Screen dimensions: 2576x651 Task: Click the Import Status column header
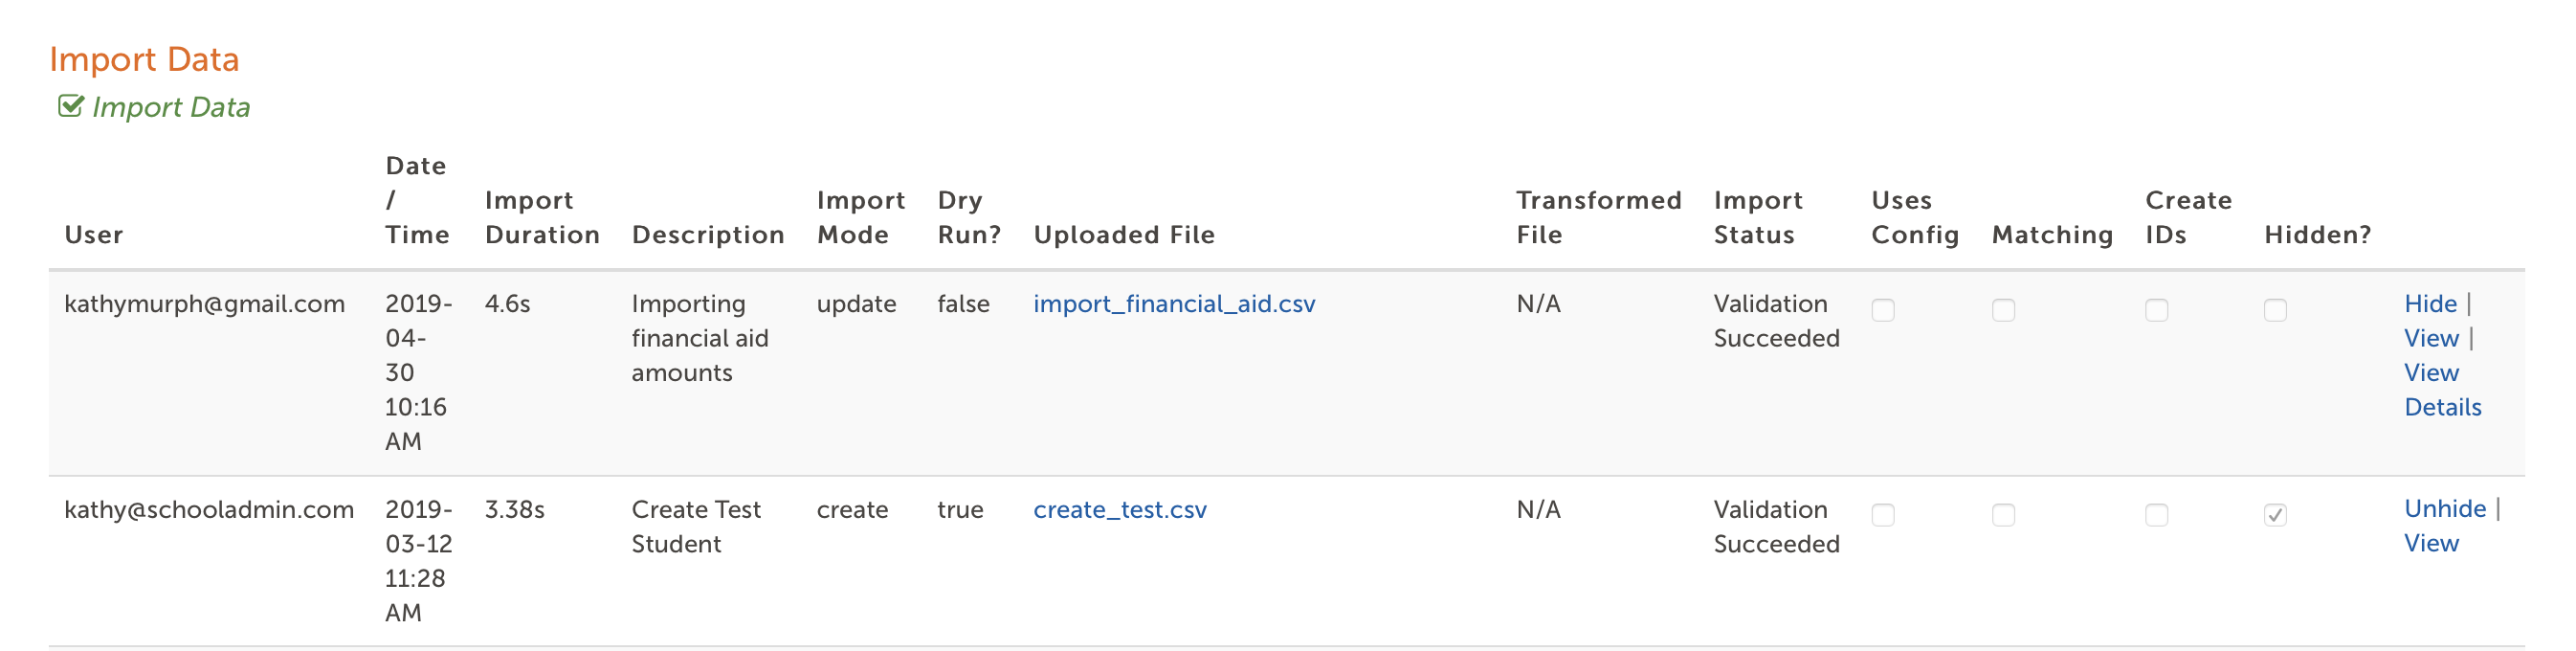point(1758,217)
